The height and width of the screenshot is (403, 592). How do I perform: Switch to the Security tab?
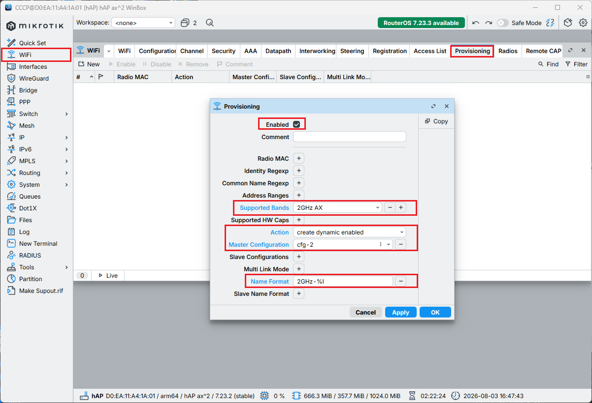click(x=224, y=51)
